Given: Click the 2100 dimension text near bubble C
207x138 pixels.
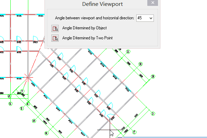Looking at the screenshot, I should (123, 128).
